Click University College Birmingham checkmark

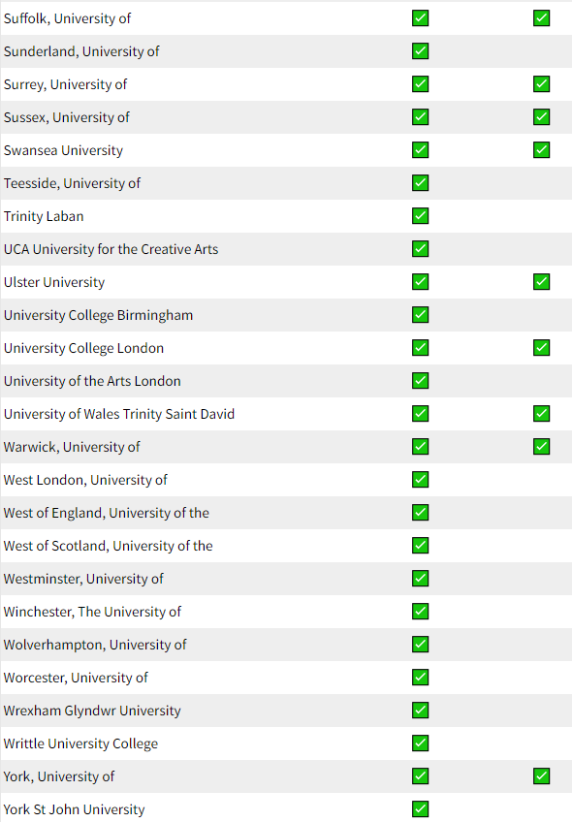click(x=420, y=314)
